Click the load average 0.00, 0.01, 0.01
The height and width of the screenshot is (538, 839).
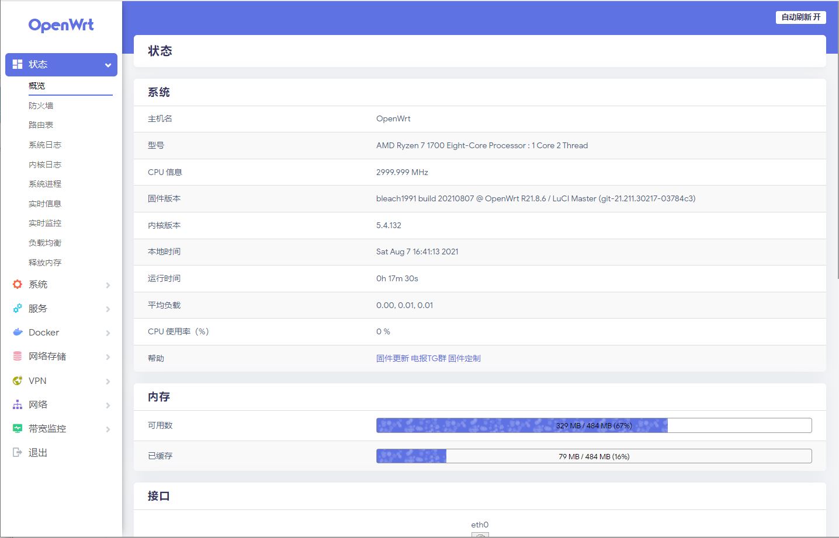pyautogui.click(x=404, y=305)
